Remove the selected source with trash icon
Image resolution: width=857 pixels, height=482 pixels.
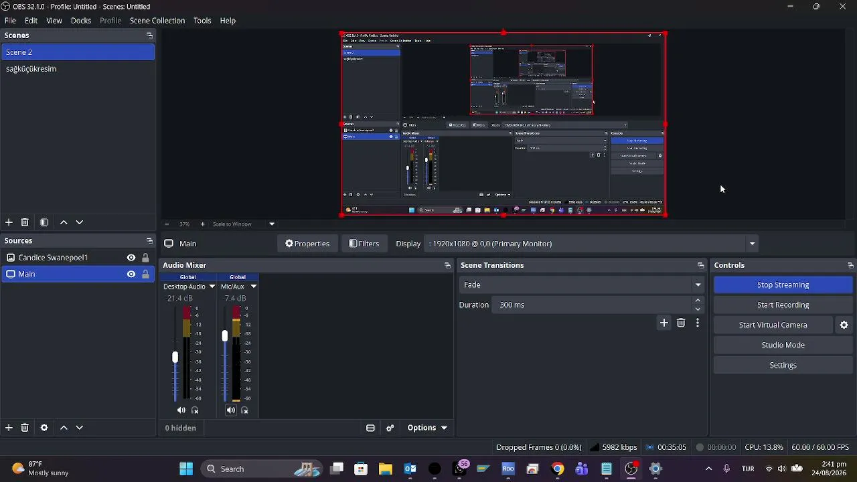[x=25, y=428]
